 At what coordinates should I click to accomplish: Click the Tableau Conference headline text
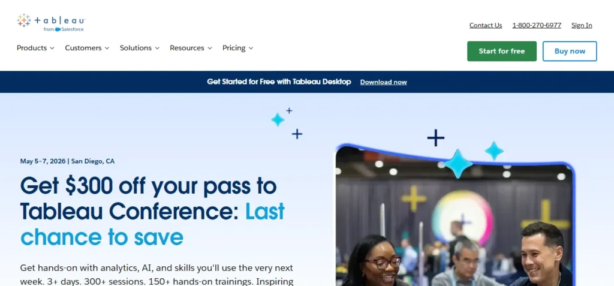coord(152,212)
